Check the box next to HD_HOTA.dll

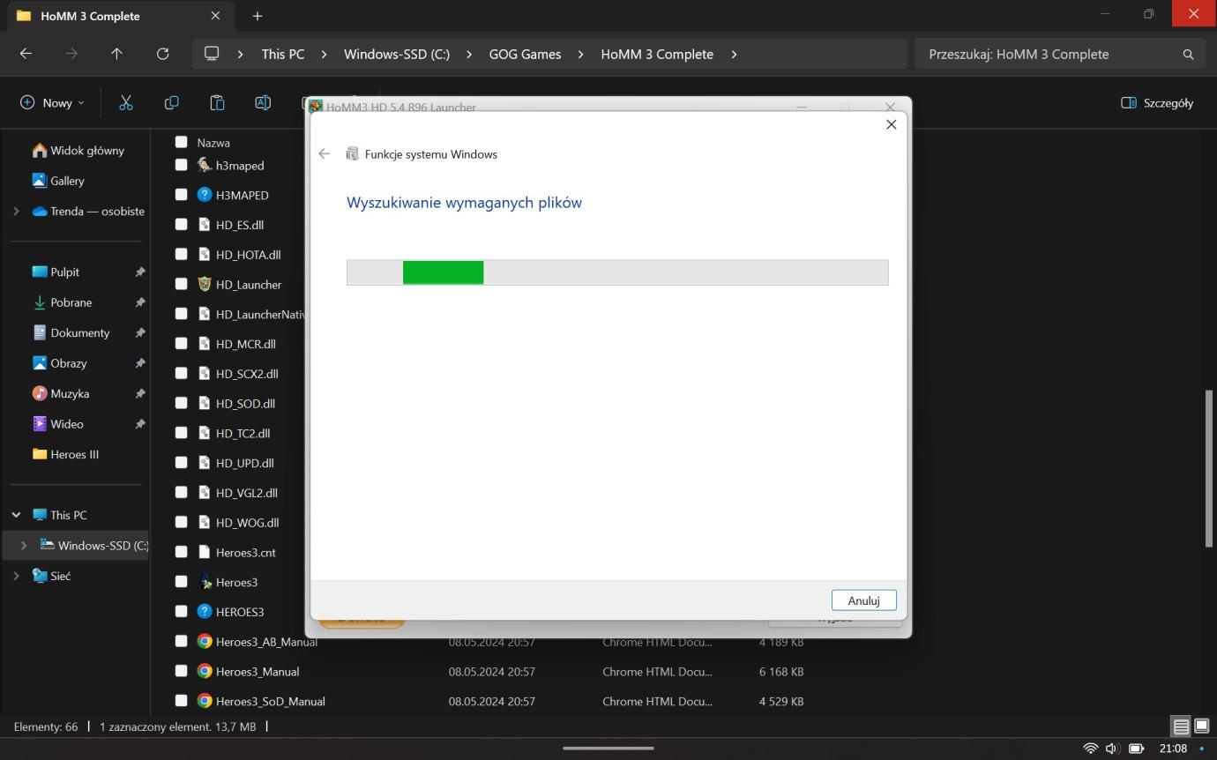click(182, 254)
